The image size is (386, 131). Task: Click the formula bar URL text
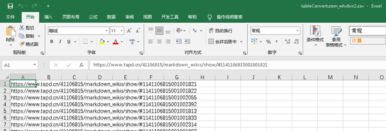coord(180,65)
